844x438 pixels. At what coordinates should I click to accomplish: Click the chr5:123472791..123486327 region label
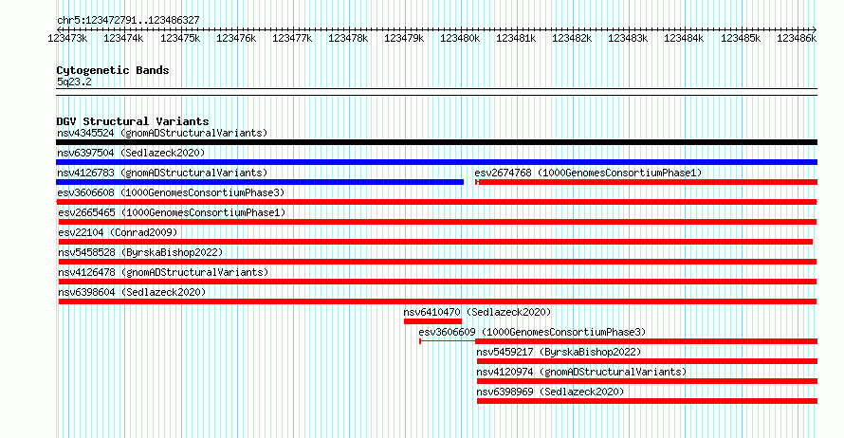click(128, 20)
